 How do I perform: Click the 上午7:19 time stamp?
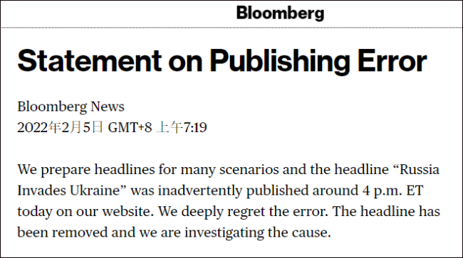182,127
